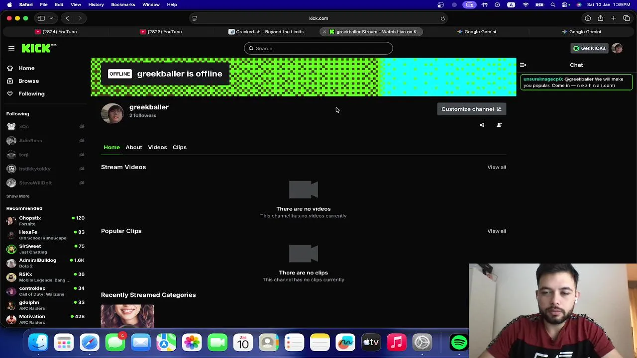This screenshot has height=358, width=637.
Task: Open a new Safari tab
Action: pyautogui.click(x=614, y=18)
